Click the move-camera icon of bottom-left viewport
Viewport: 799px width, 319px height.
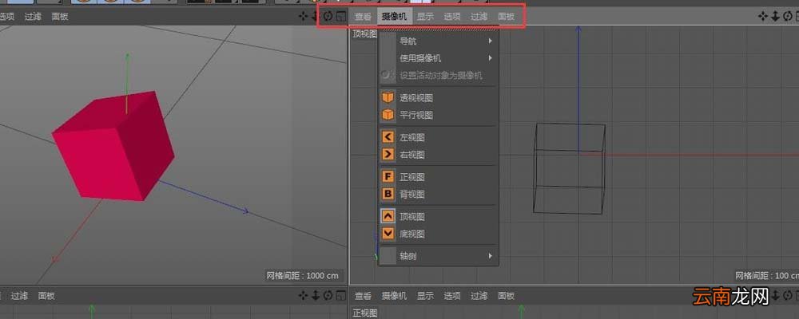click(x=303, y=295)
